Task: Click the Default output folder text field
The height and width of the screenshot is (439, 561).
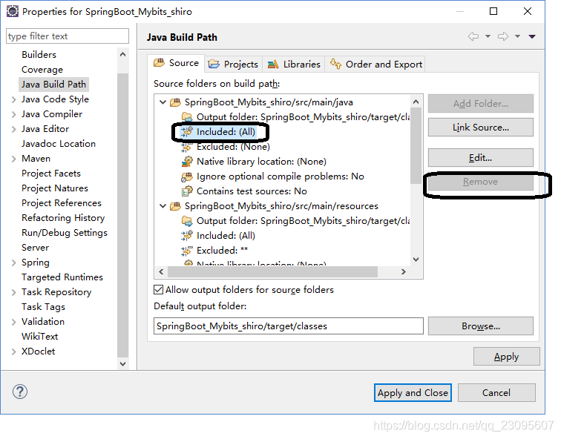Action: pos(289,326)
